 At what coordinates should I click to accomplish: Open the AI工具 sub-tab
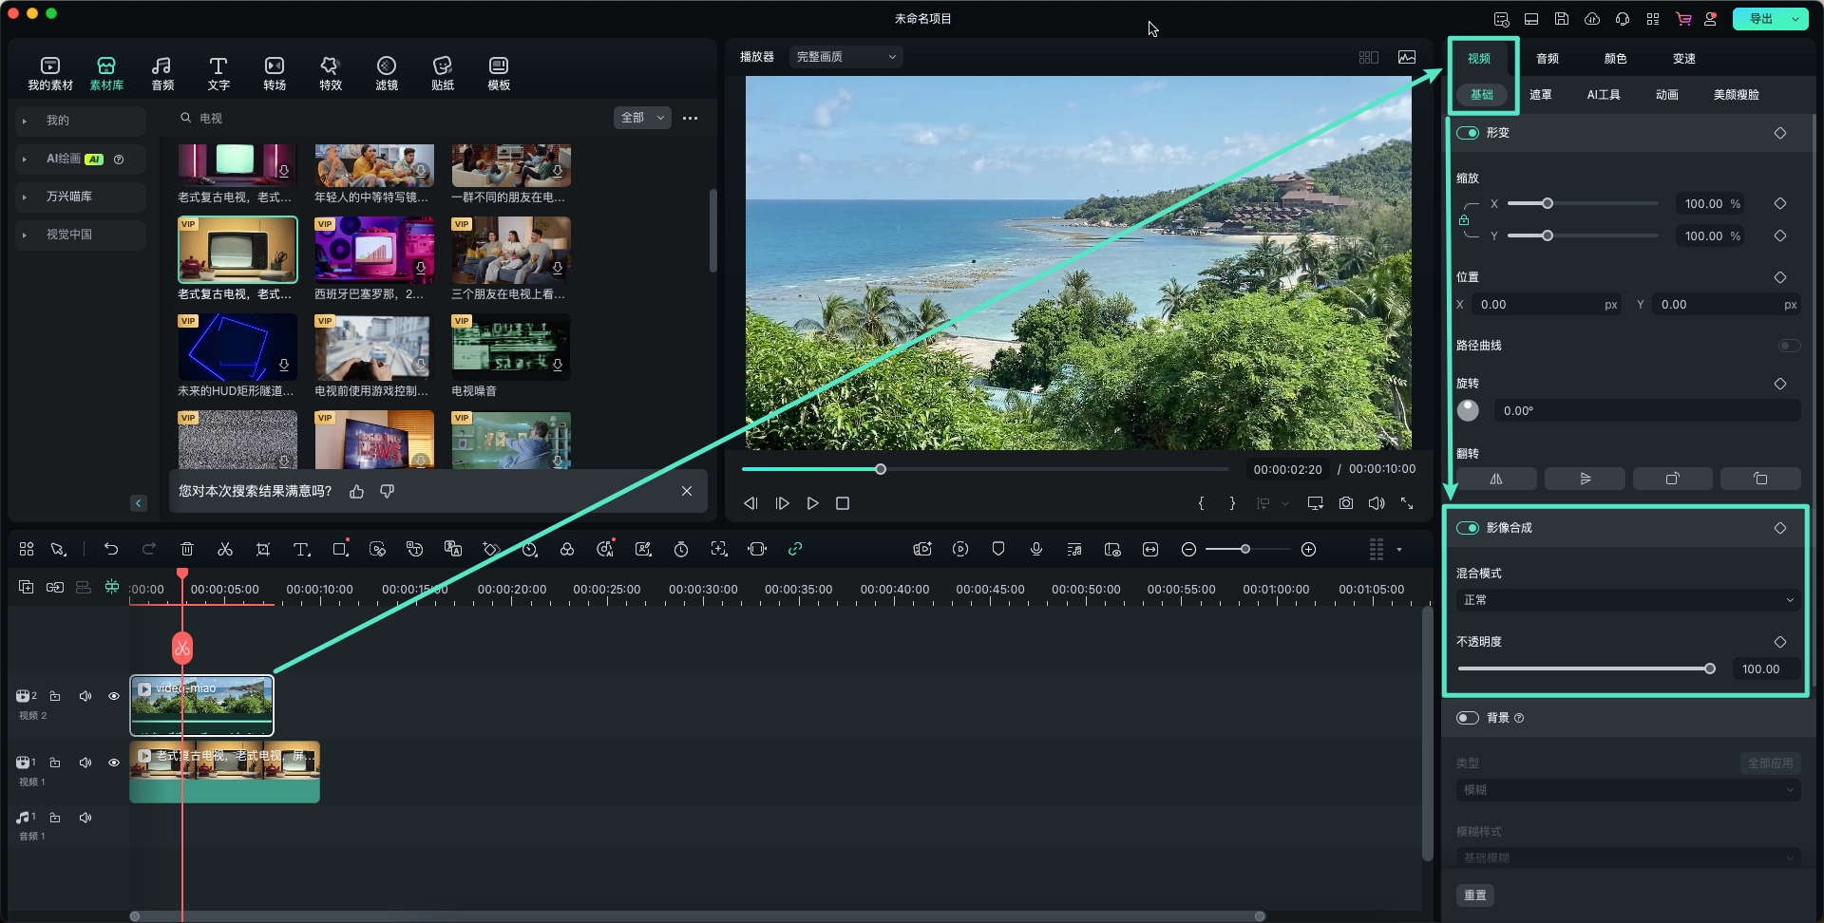(x=1604, y=95)
